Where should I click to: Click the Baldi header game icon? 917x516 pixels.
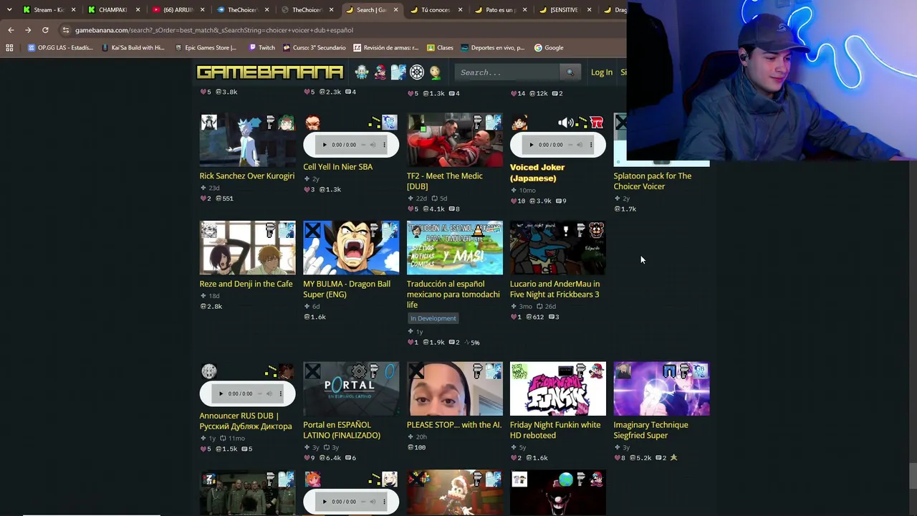(435, 72)
